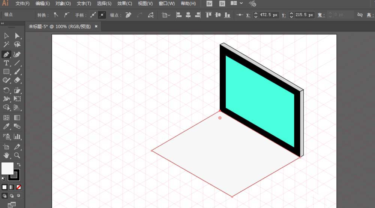Collapse the tools panel double arrows
The image size is (375, 208).
[2, 23]
